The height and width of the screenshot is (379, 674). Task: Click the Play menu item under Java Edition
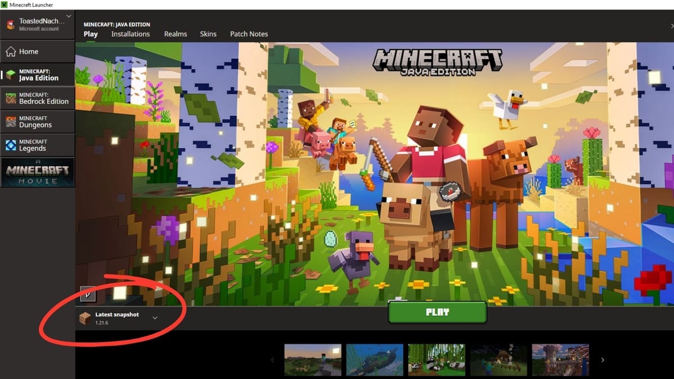(90, 34)
